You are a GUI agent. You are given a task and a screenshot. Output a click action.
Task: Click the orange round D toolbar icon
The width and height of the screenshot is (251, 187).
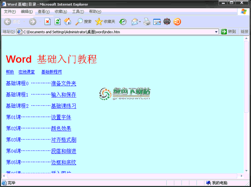pyautogui.click(x=177, y=21)
